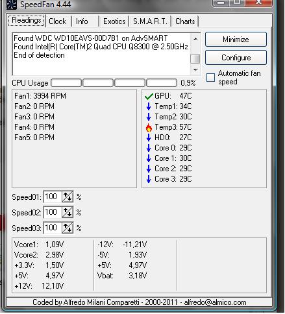Click the '+12V: 12,10V' voltage reading
The height and width of the screenshot is (314, 285).
click(x=39, y=286)
